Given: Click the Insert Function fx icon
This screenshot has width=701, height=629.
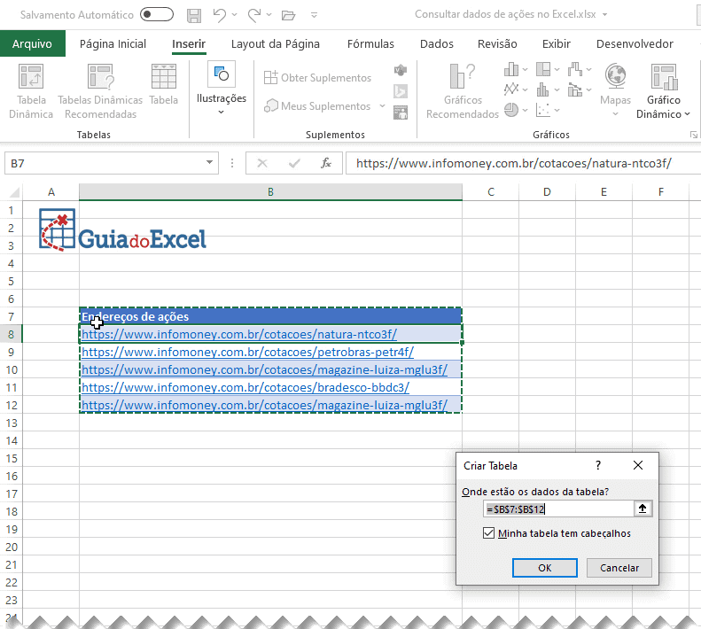Looking at the screenshot, I should coord(326,163).
